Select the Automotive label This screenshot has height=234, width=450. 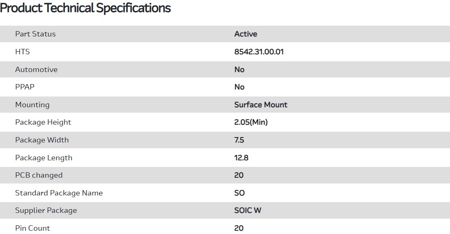(36, 70)
